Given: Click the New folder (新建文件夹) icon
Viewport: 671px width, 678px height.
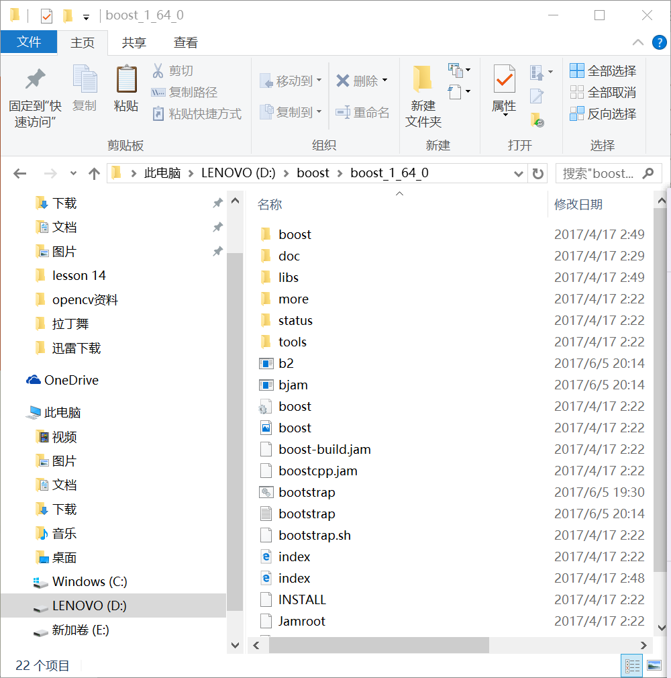Looking at the screenshot, I should coord(423,80).
